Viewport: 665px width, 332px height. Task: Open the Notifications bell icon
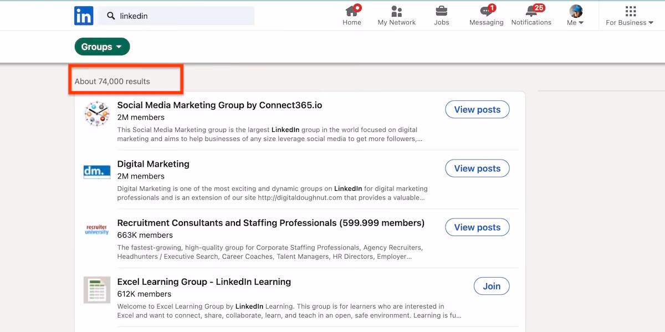(x=531, y=11)
